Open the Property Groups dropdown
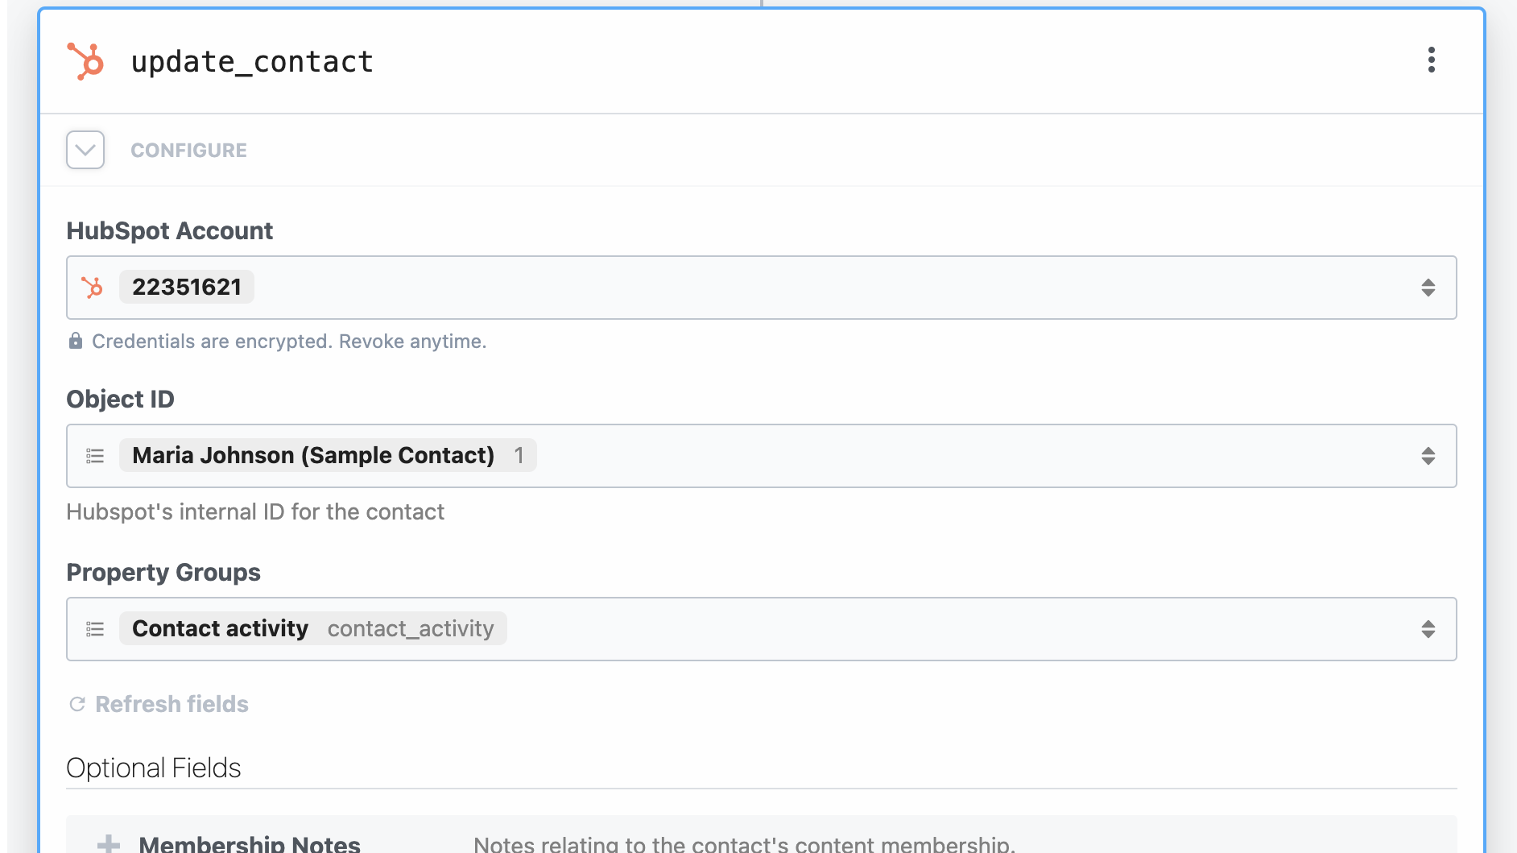Screen dimensions: 1517x853 (x=761, y=629)
